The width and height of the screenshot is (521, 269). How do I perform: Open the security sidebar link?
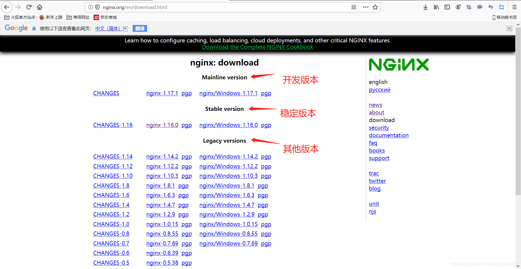[x=379, y=128]
